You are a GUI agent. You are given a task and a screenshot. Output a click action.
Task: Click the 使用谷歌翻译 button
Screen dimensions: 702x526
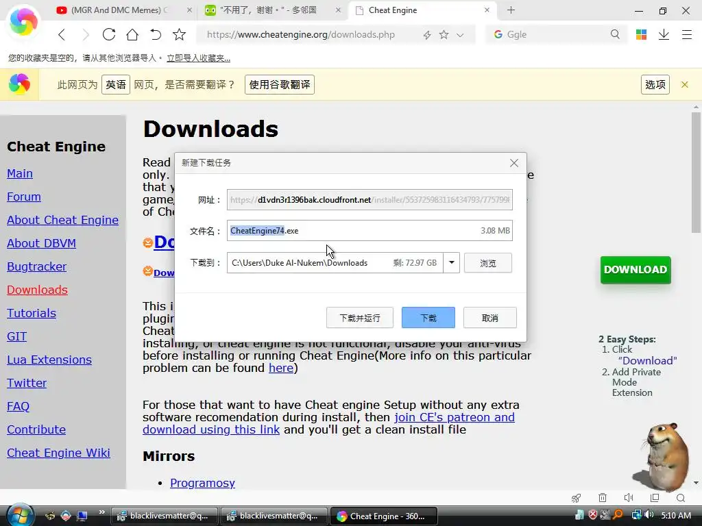tap(280, 84)
